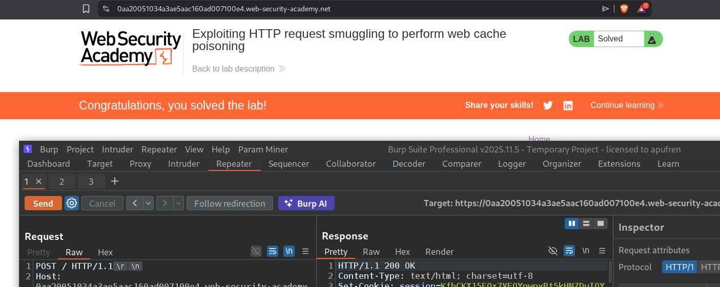This screenshot has height=287, width=720.
Task: Expand back history dropdown arrow
Action: tap(149, 203)
